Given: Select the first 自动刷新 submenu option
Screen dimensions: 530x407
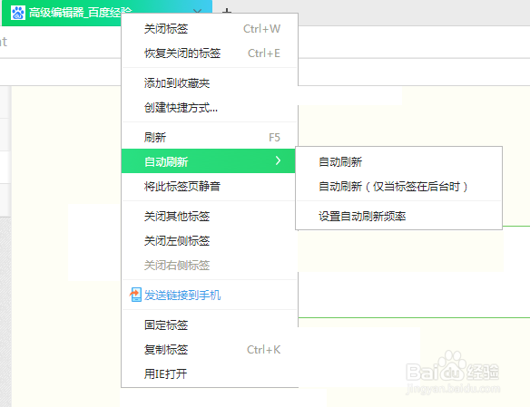Looking at the screenshot, I should (x=398, y=162).
